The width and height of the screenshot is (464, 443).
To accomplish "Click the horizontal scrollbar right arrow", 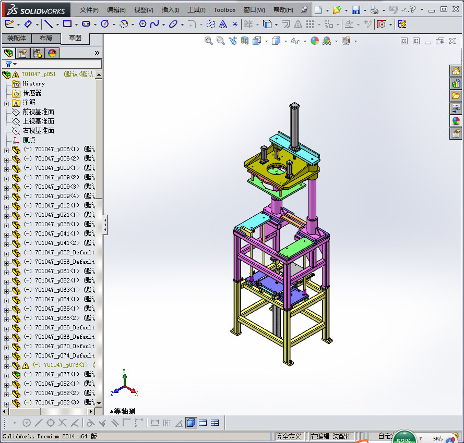I will click(91, 411).
